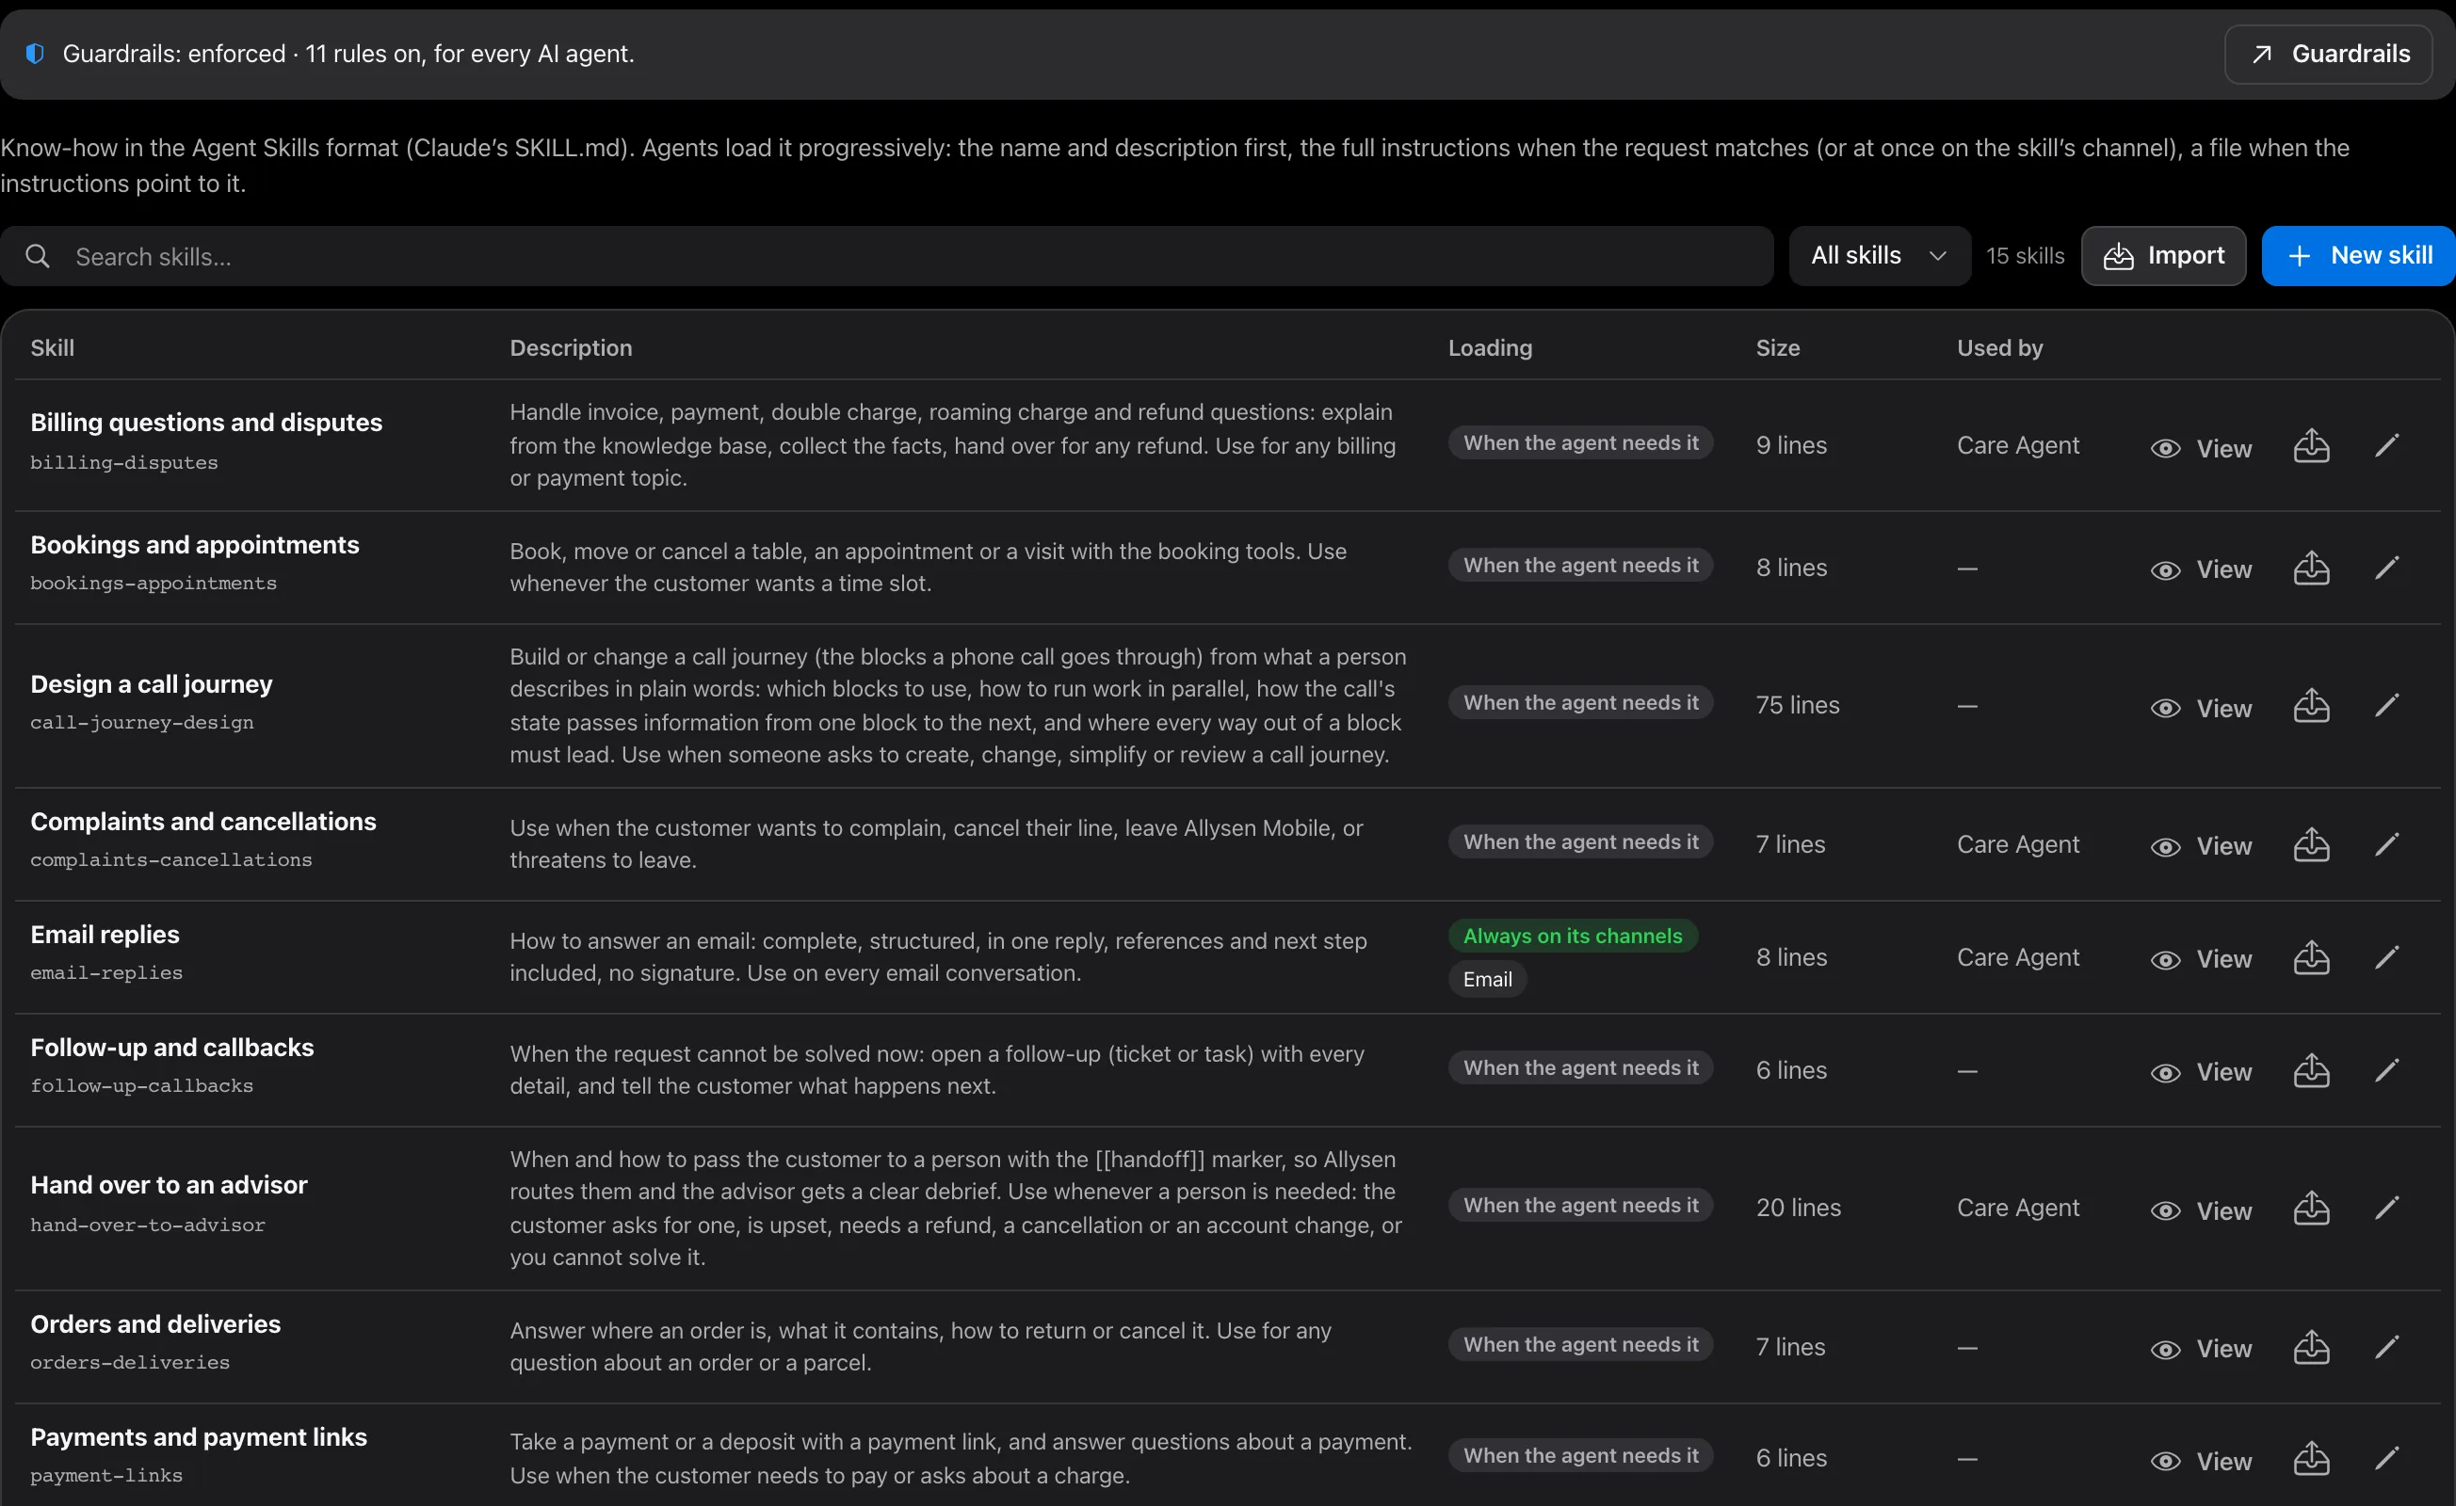Click the Search skills input field
This screenshot has height=1506, width=2456.
click(886, 256)
